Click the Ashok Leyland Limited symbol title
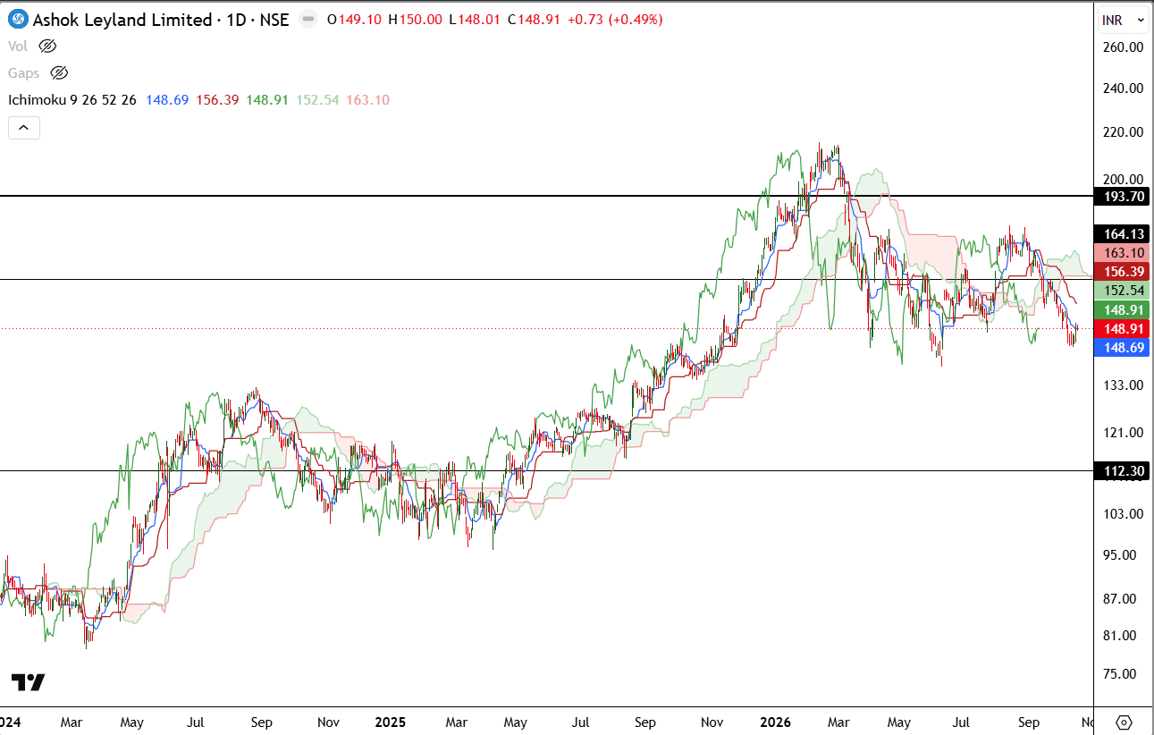Viewport: 1154px width, 735px height. (122, 20)
